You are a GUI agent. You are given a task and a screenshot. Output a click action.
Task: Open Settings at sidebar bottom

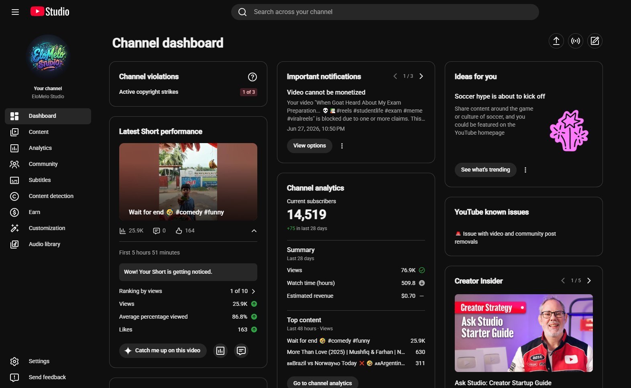click(x=48, y=361)
